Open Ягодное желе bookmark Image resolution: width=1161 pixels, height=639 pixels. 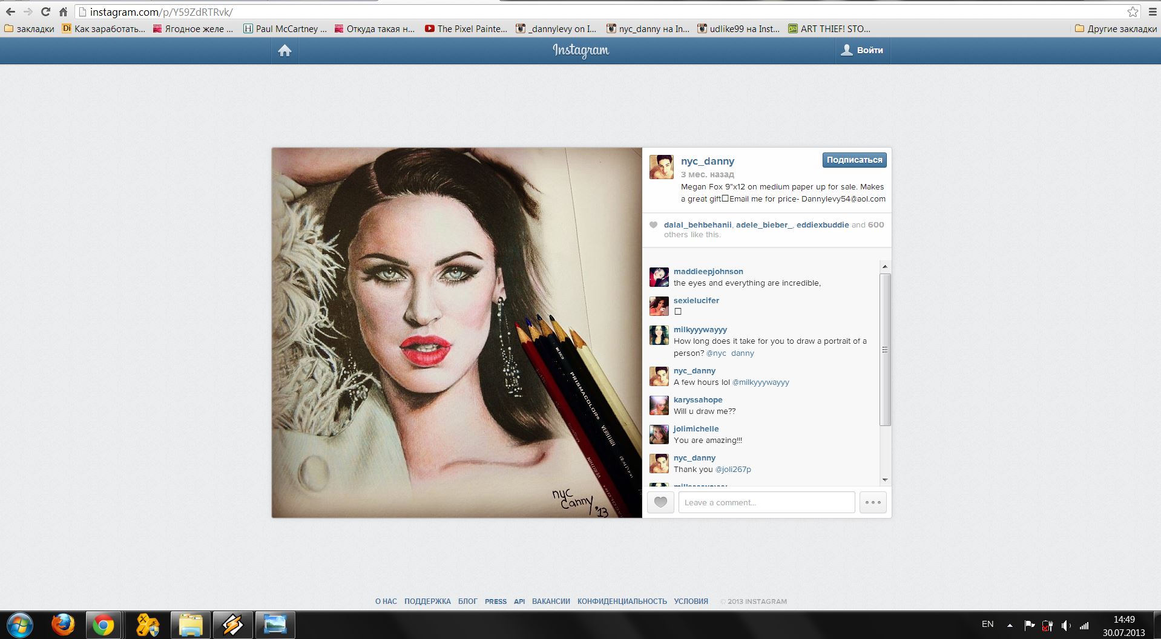pyautogui.click(x=193, y=28)
